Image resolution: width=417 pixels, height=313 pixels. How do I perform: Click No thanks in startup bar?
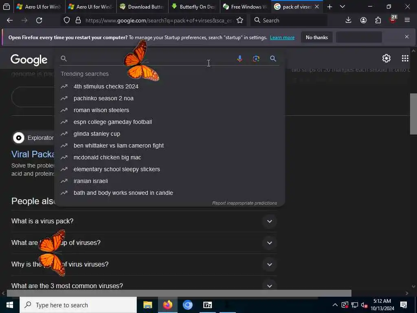317,37
